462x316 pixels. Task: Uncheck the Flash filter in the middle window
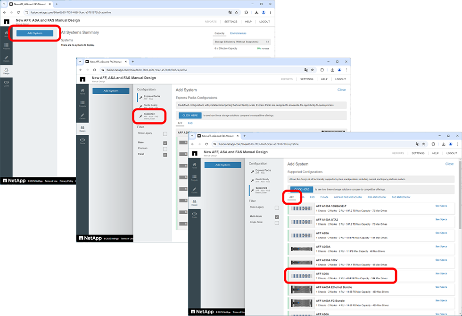(165, 155)
